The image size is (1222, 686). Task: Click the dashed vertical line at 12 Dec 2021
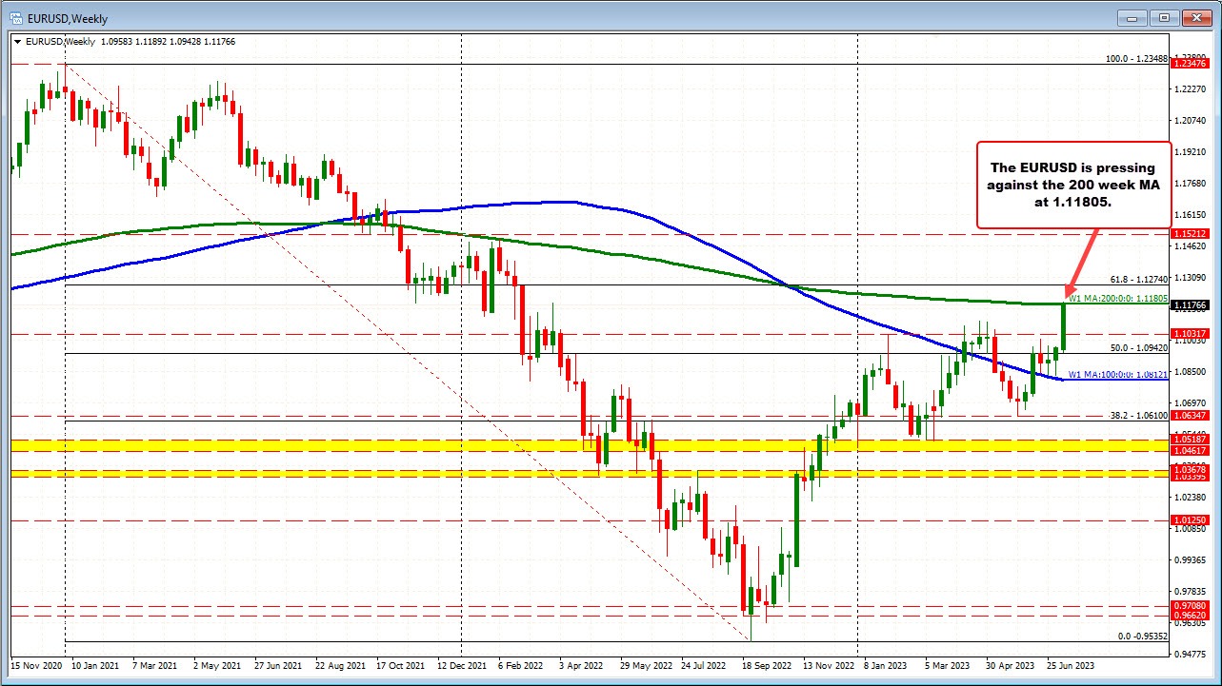(x=460, y=381)
